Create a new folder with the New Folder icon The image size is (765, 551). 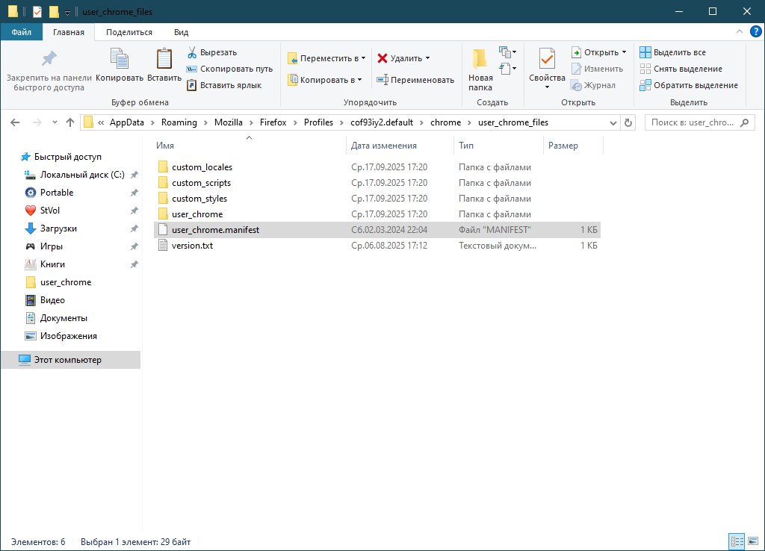tap(480, 60)
